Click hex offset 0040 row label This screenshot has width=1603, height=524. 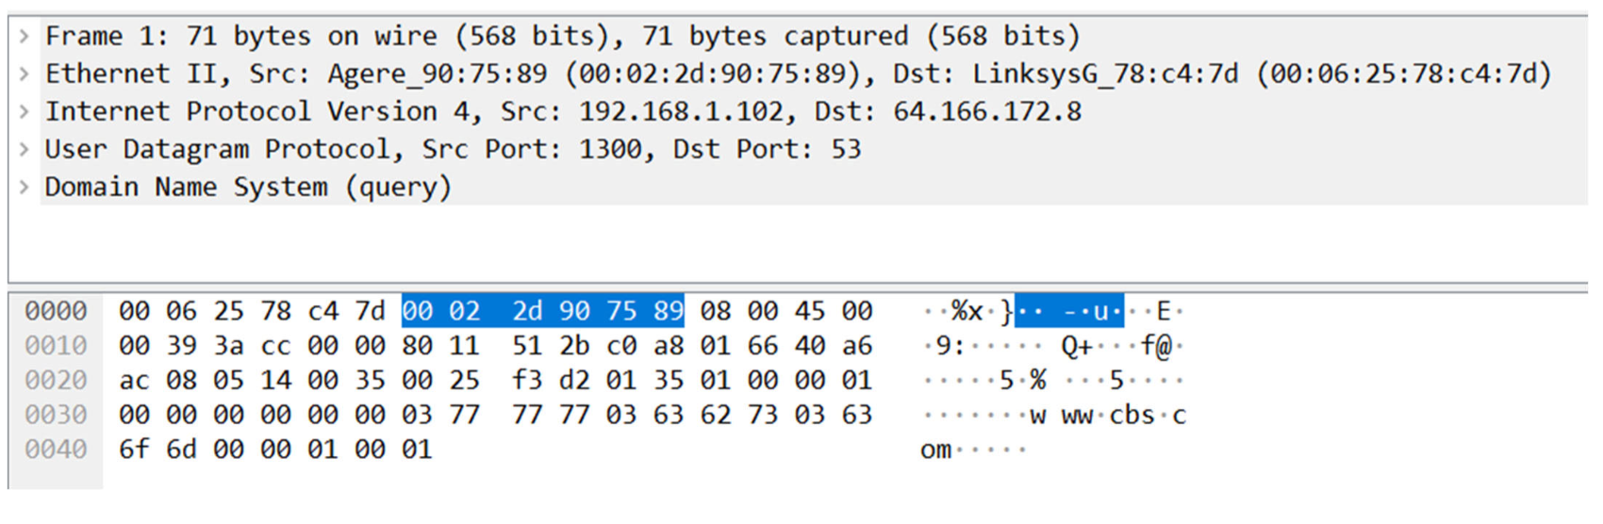coord(56,450)
